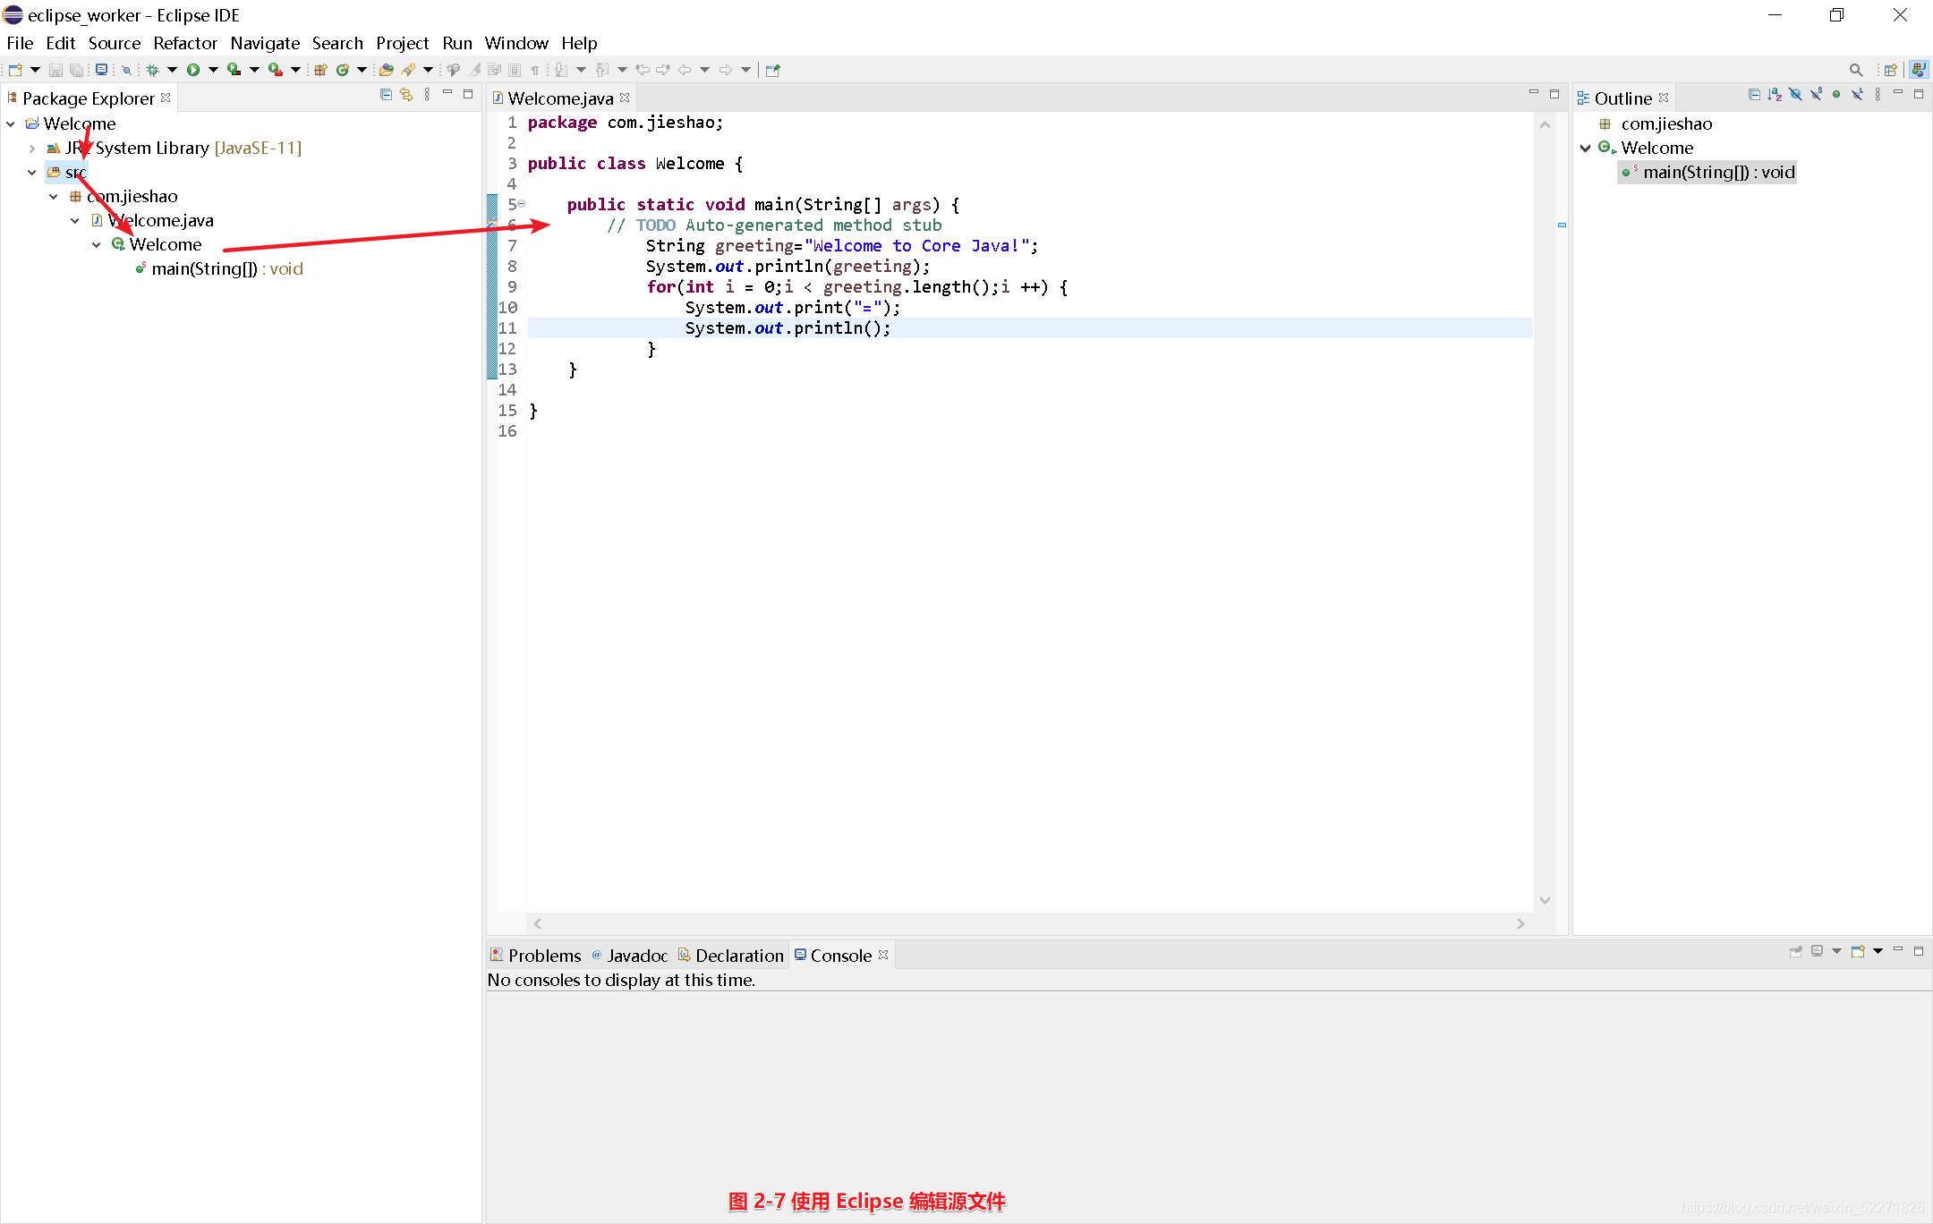Viewport: 1933px width, 1224px height.
Task: Open the terminal console toolbar icon
Action: click(x=102, y=70)
